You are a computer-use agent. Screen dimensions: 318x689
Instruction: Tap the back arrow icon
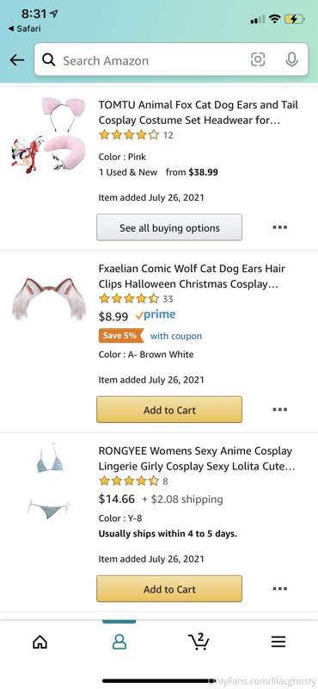click(x=17, y=59)
